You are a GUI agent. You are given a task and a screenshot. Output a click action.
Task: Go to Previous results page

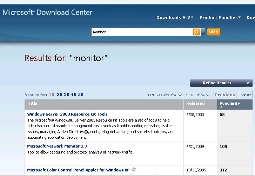(x=225, y=94)
